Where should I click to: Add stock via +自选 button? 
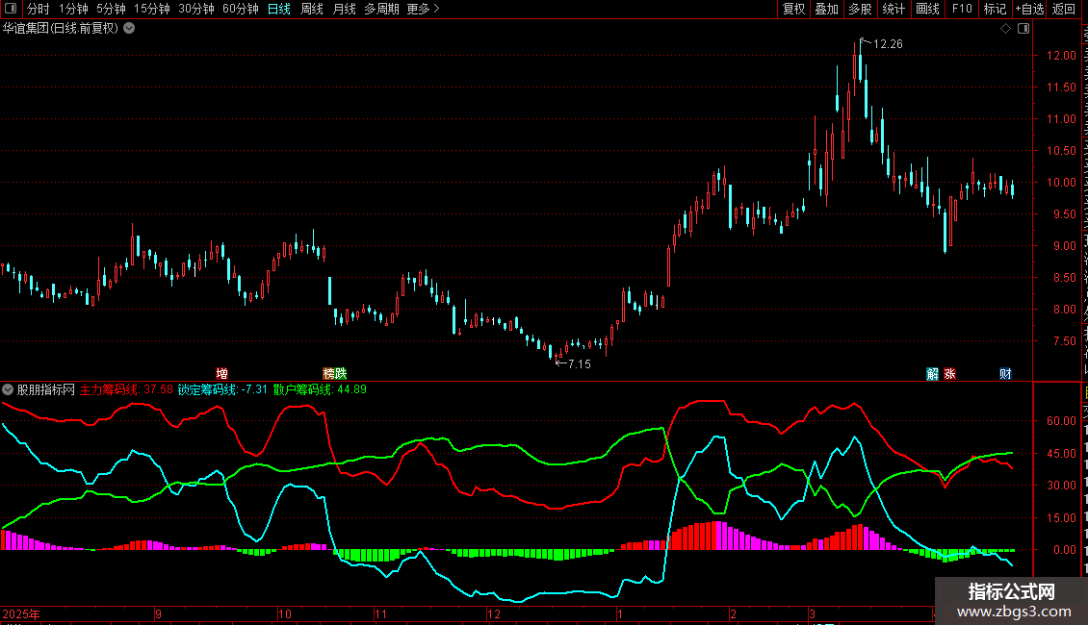pos(1029,9)
